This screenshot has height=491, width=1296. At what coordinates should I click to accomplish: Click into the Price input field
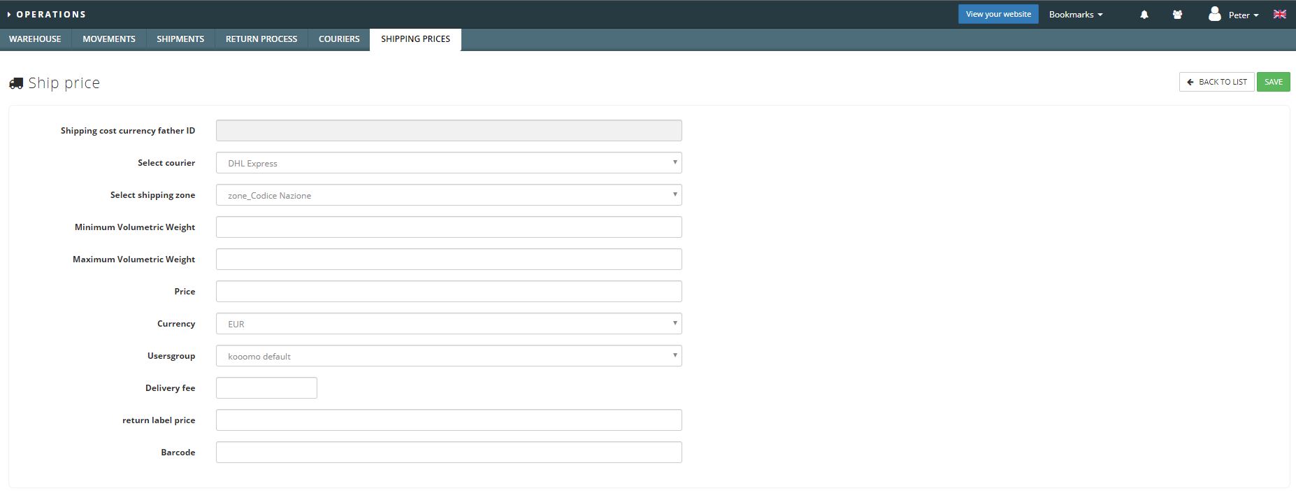pyautogui.click(x=449, y=292)
